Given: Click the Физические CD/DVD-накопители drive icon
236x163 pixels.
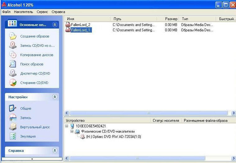Looking at the screenshot, I should (77, 131).
